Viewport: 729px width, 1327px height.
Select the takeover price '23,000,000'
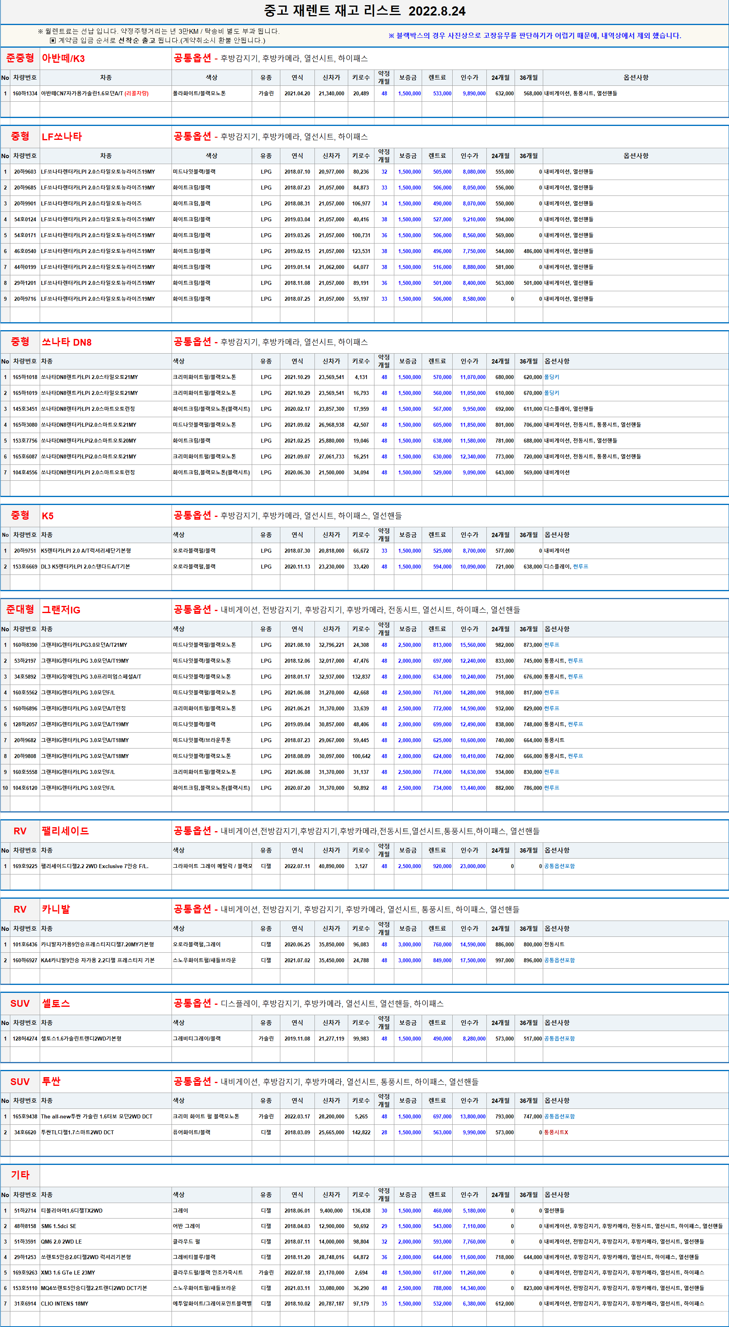[x=472, y=867]
